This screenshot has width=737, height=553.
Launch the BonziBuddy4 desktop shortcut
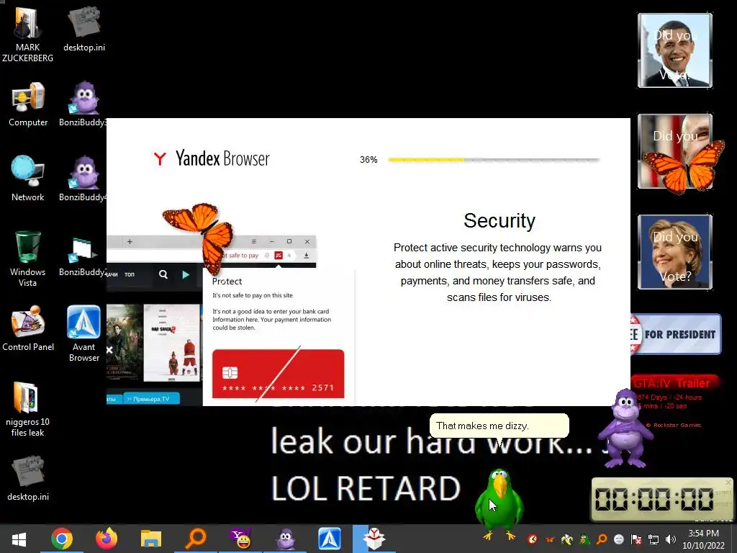(83, 179)
